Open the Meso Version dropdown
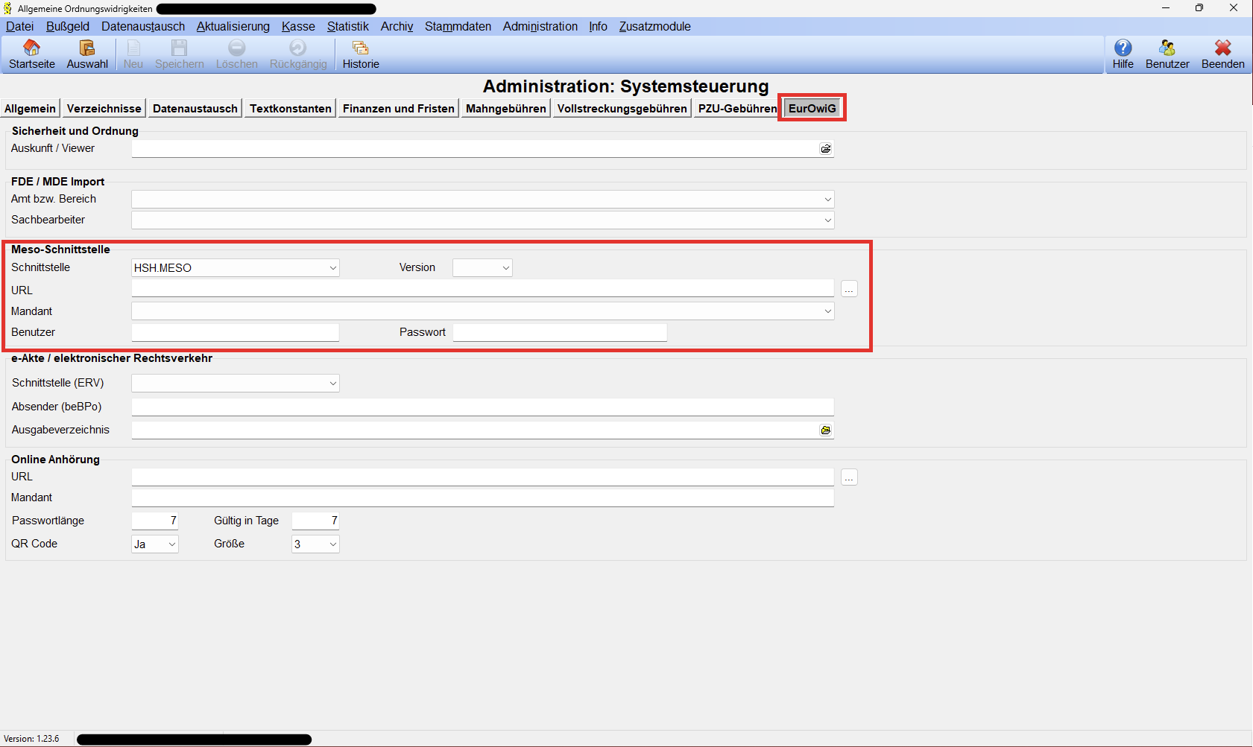Image resolution: width=1253 pixels, height=747 pixels. point(505,268)
